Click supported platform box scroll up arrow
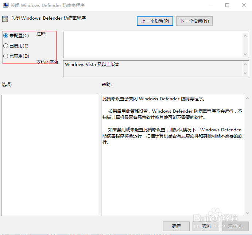Viewport: 252px width, 235px height. [x=245, y=64]
